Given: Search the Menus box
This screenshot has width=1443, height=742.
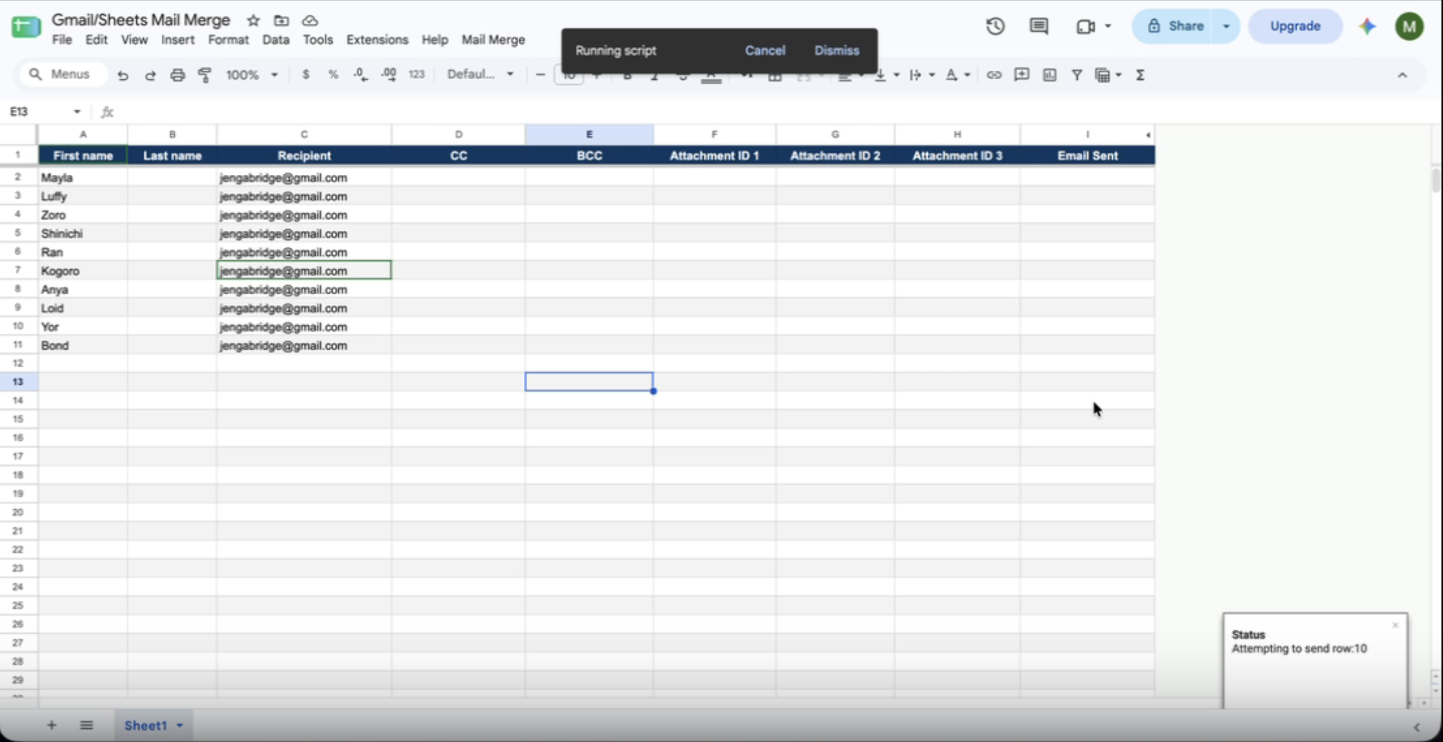Looking at the screenshot, I should tap(64, 74).
